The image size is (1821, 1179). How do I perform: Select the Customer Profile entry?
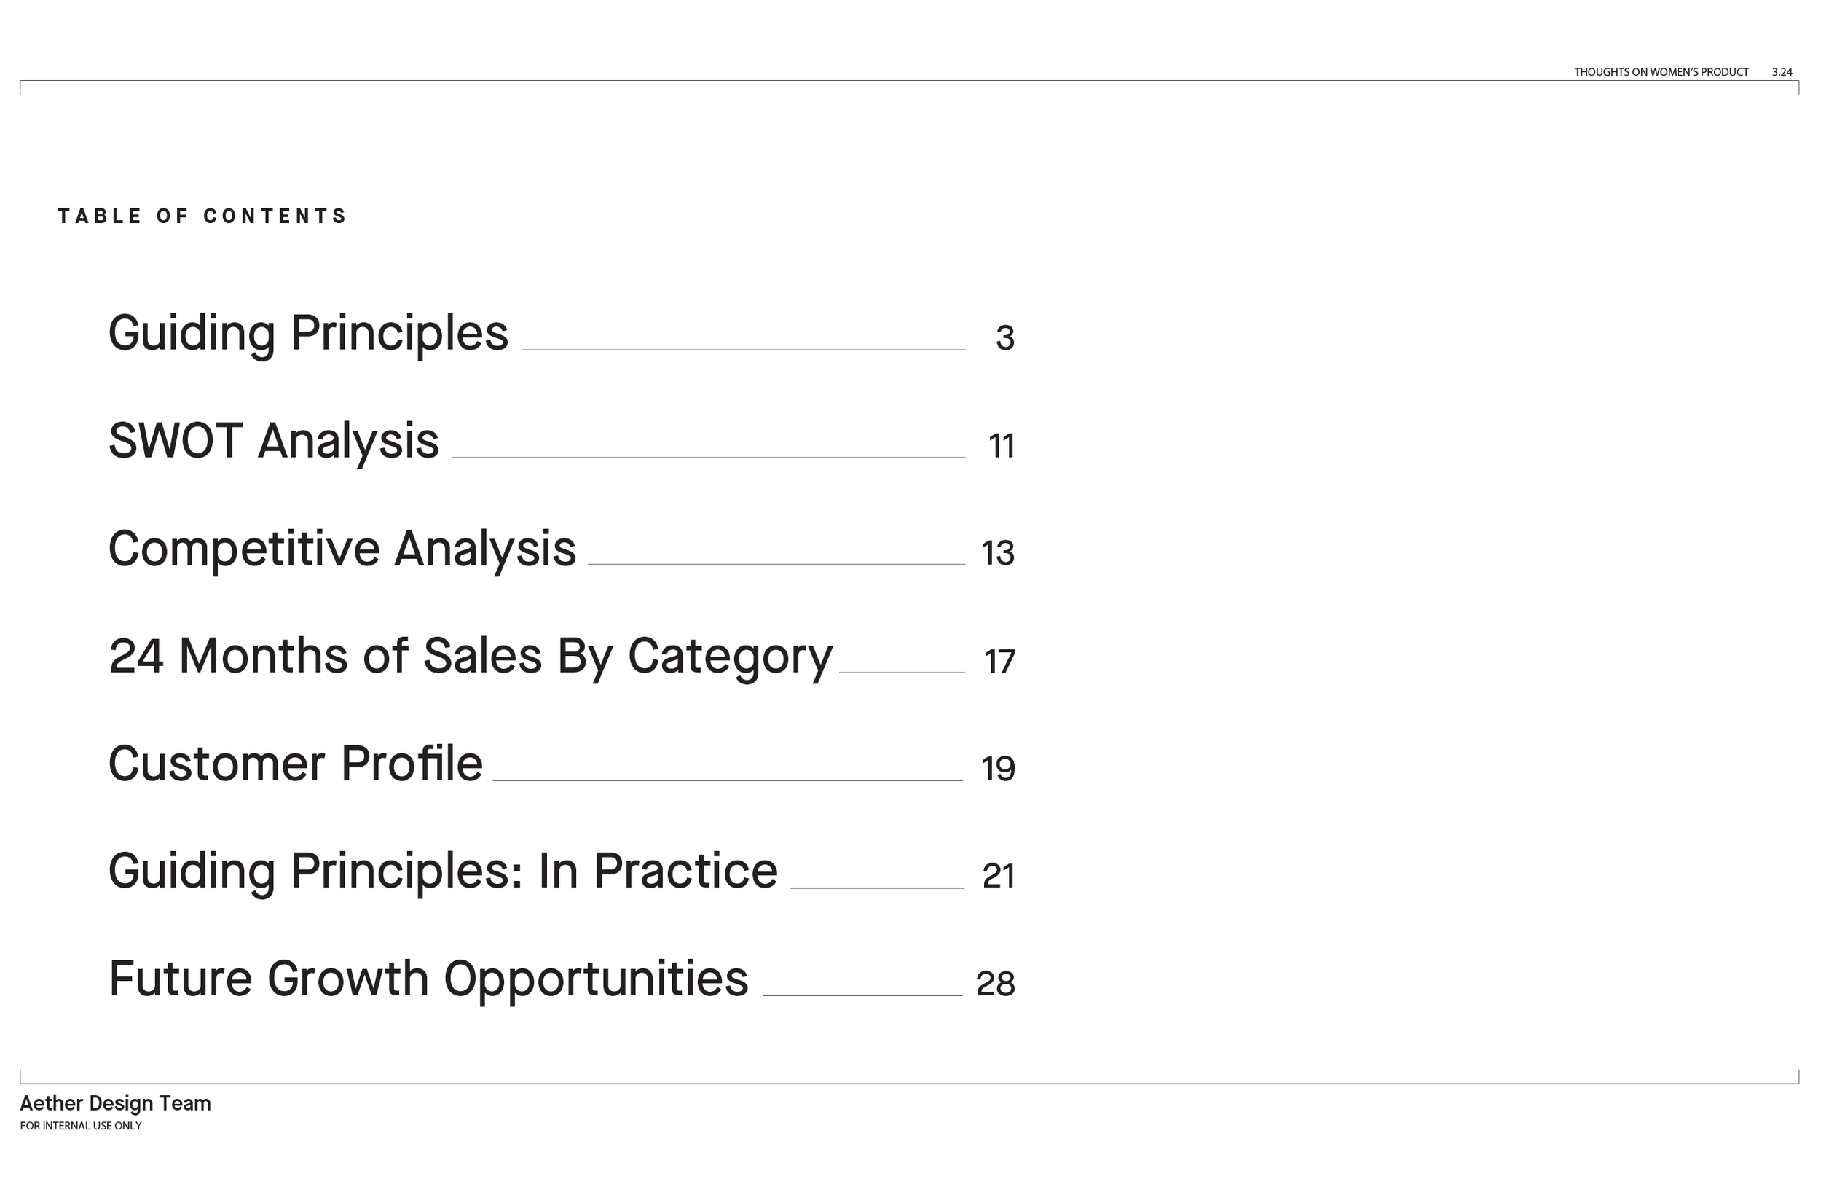(x=295, y=764)
